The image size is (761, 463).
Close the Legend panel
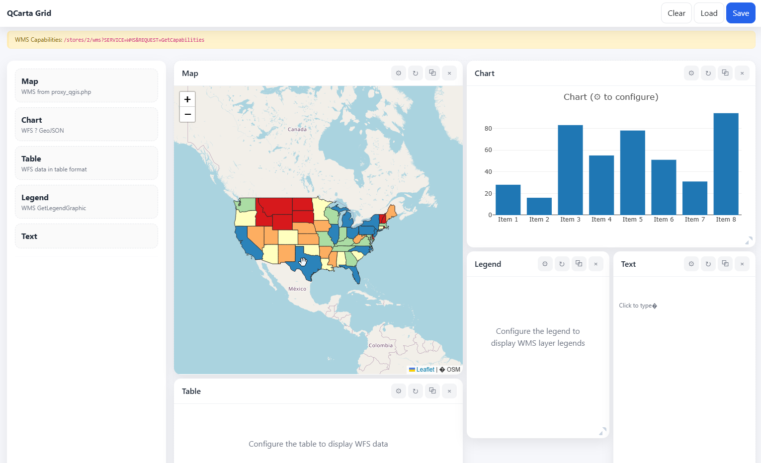tap(596, 264)
